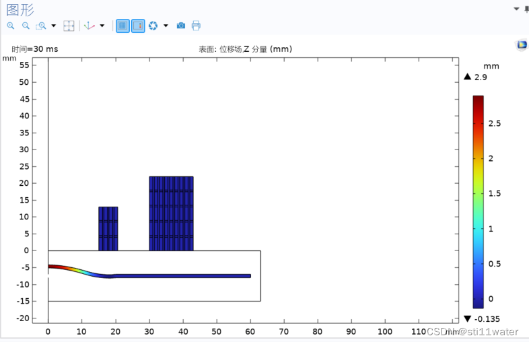
Task: Click the Print icon
Action: pos(196,26)
